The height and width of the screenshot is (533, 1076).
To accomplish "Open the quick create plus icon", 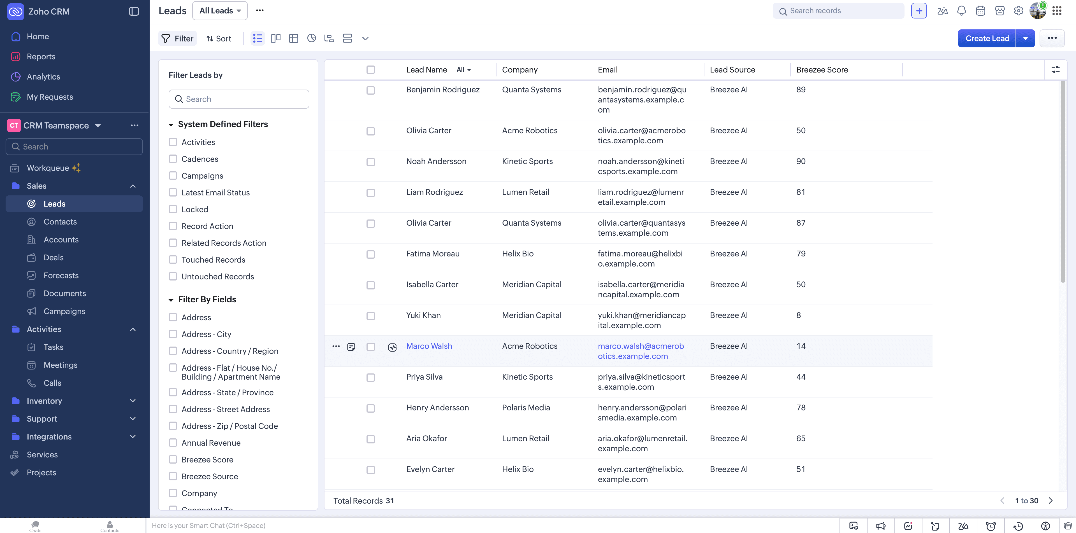I will pyautogui.click(x=919, y=11).
